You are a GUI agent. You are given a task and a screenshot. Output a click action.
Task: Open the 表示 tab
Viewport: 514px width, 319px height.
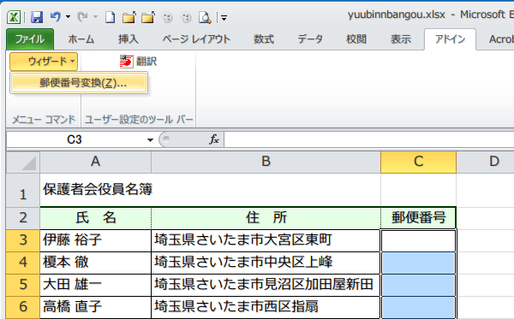click(401, 39)
